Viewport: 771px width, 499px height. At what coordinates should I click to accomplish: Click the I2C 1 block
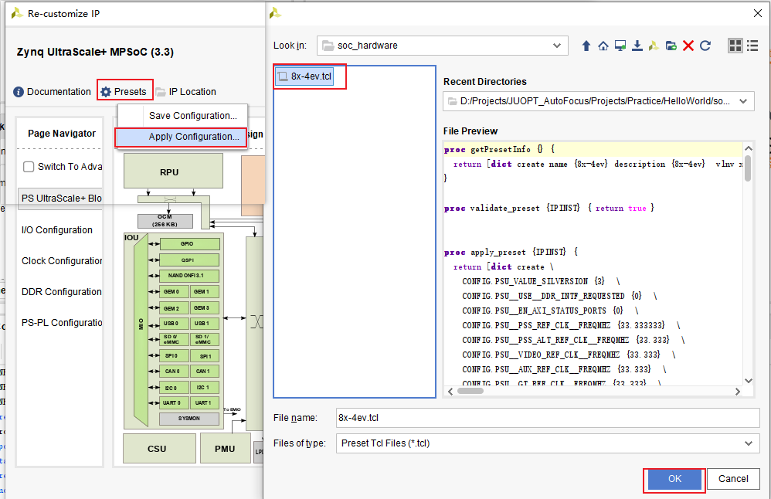coord(205,388)
